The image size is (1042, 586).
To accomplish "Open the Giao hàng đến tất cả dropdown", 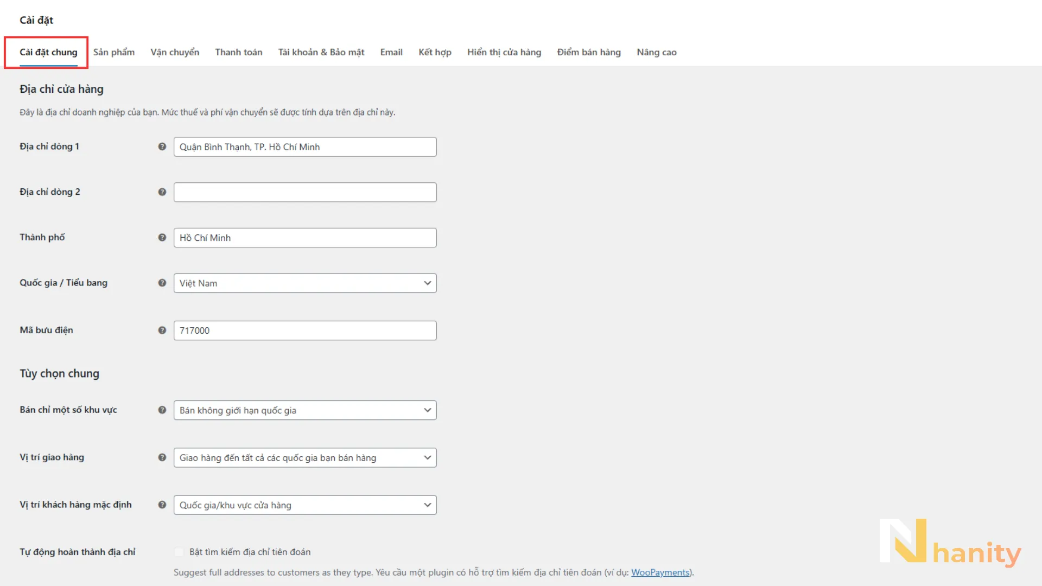I will 305,457.
